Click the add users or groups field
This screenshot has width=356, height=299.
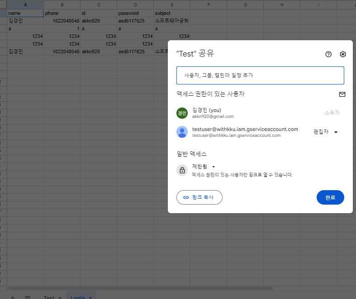(260, 75)
